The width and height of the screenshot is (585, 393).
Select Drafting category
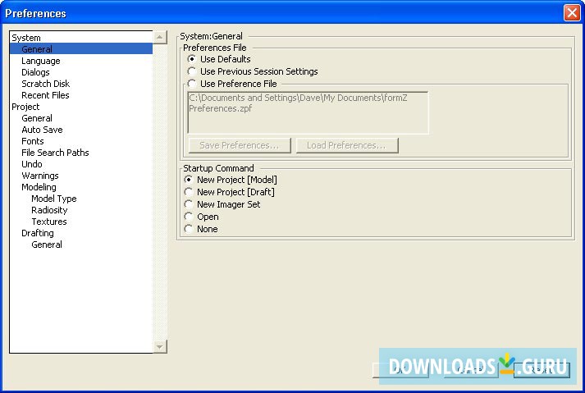tap(38, 233)
